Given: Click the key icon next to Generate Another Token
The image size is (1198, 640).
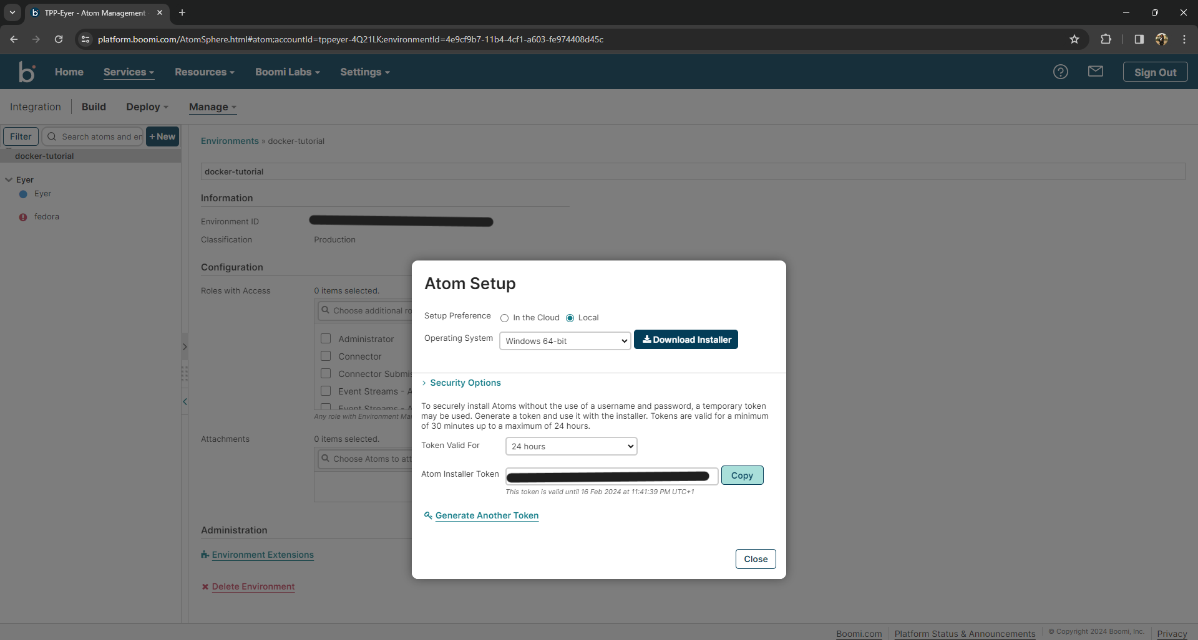Looking at the screenshot, I should (428, 516).
